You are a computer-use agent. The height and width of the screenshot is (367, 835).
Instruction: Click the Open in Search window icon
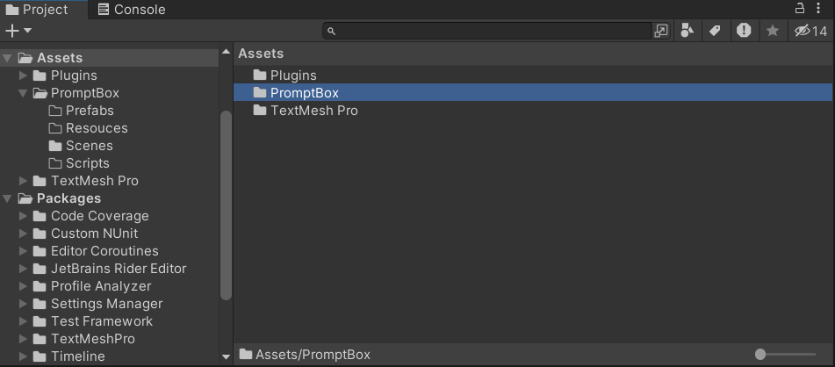(x=661, y=31)
